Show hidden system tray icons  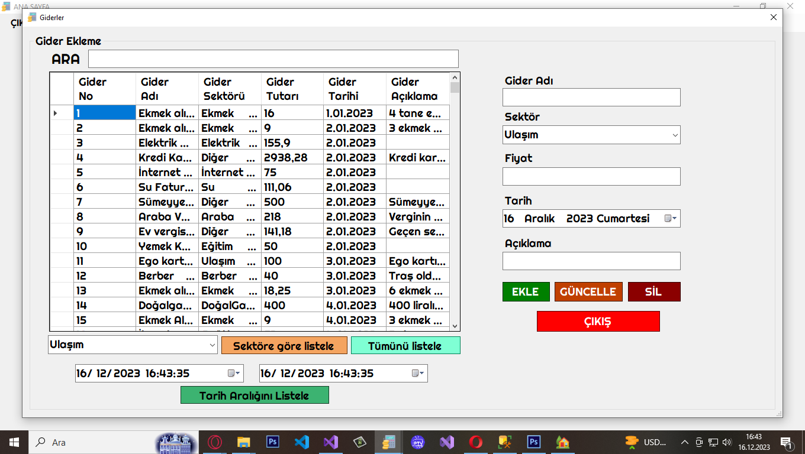685,442
